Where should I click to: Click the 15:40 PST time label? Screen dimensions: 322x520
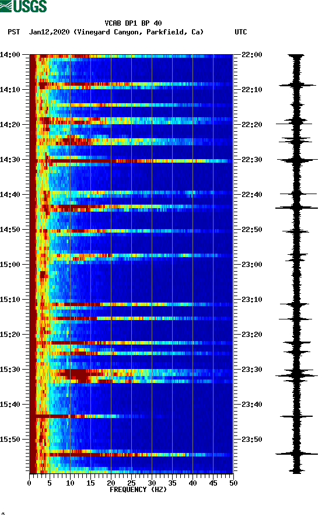coord(10,405)
